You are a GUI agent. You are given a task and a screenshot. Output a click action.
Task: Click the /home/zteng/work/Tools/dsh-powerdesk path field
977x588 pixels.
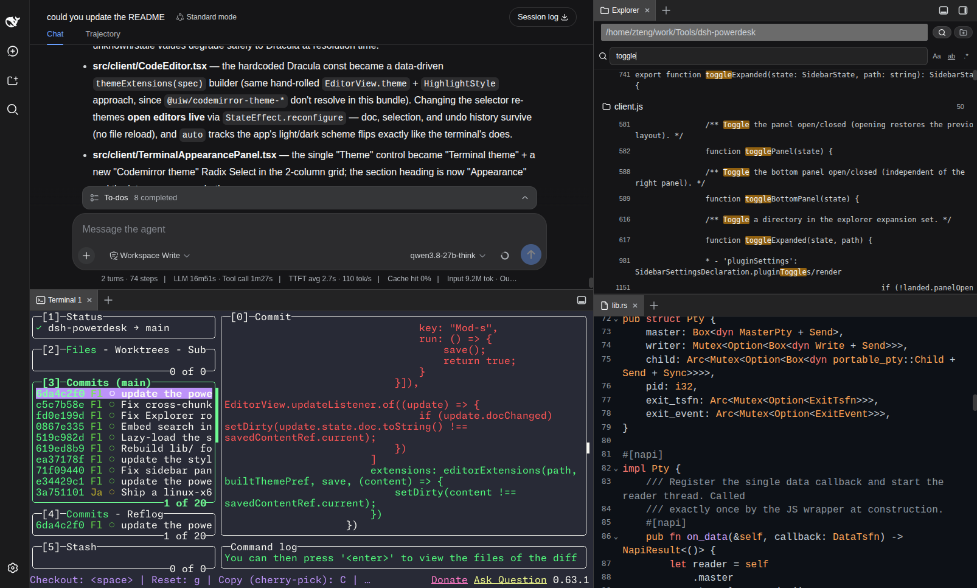click(x=764, y=32)
